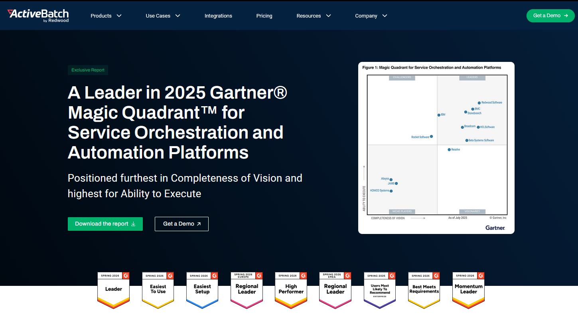Open the Products menu
The image size is (578, 319).
(101, 16)
